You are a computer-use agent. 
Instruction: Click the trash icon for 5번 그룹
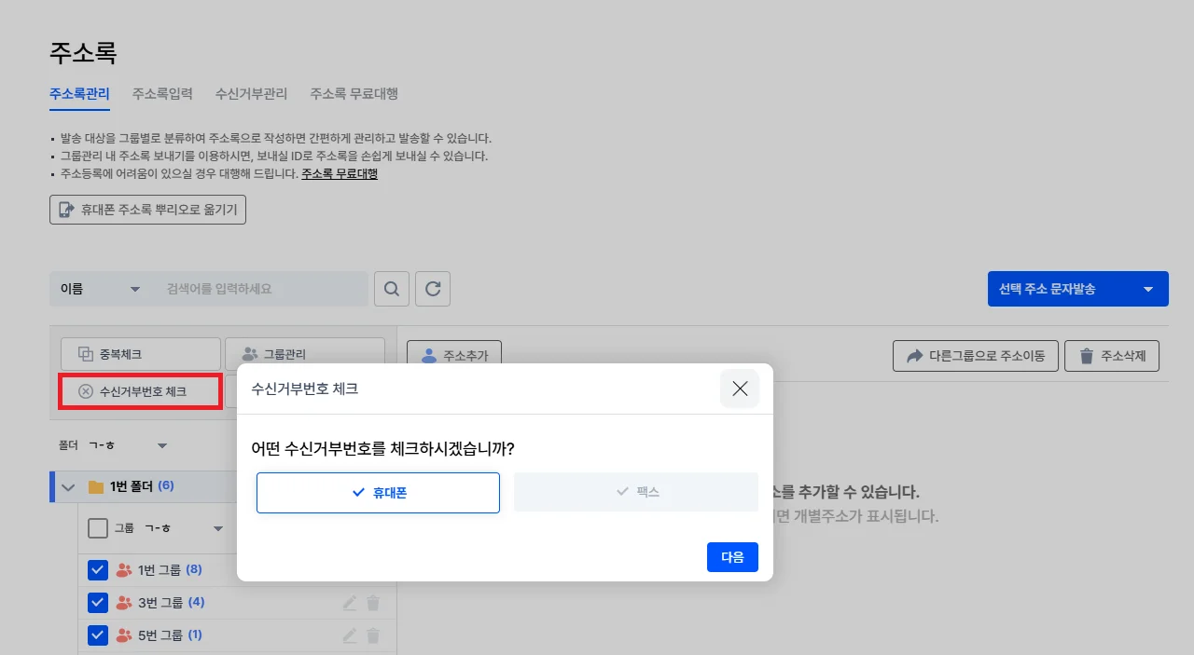pyautogui.click(x=373, y=635)
